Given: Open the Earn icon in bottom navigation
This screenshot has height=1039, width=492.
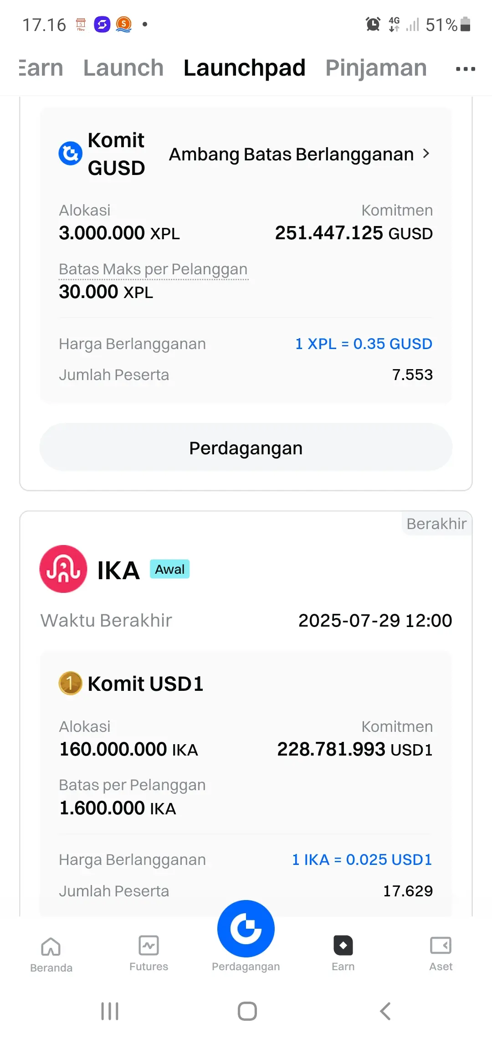Looking at the screenshot, I should tap(343, 945).
